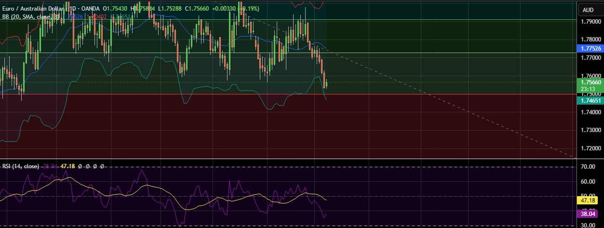The width and height of the screenshot is (604, 228).
Task: Select the BB (20, SMA, close) indicator legend
Action: pyautogui.click(x=30, y=16)
